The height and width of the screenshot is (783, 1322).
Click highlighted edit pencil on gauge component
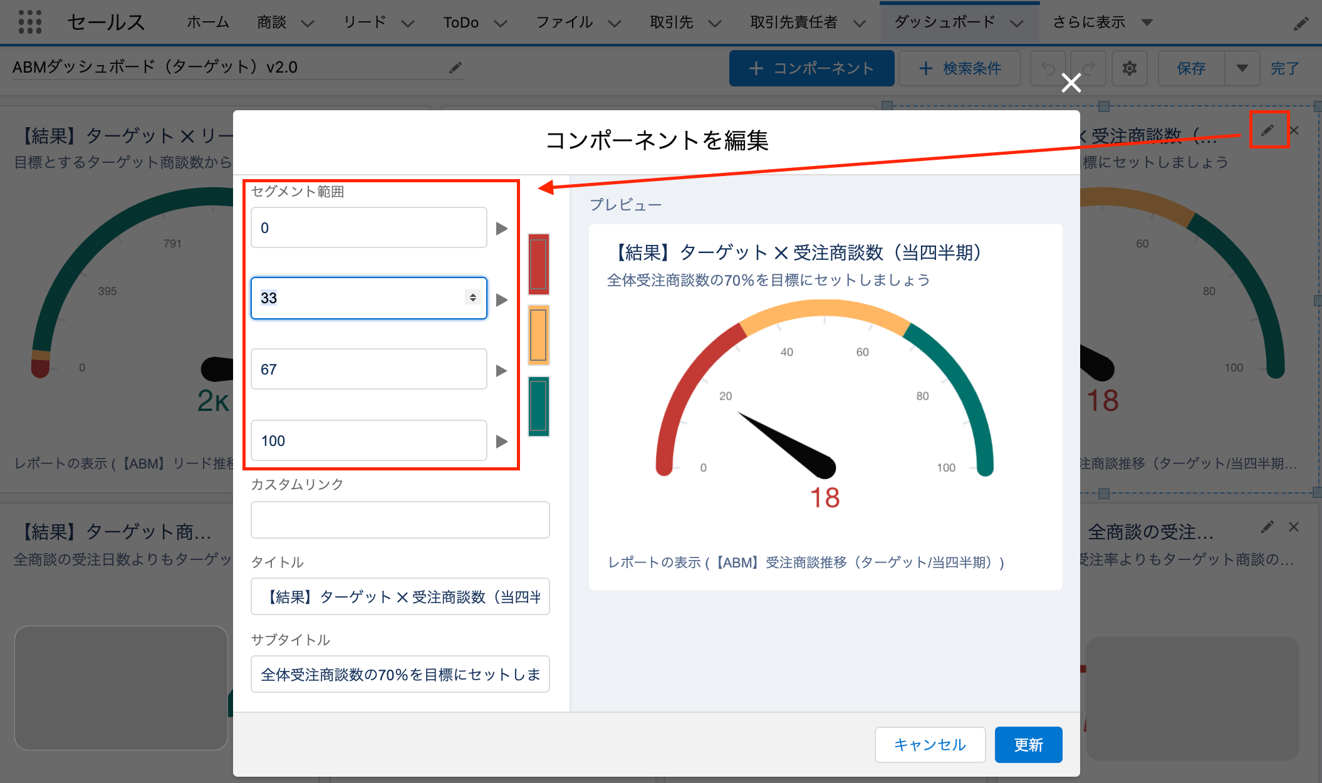(1267, 130)
